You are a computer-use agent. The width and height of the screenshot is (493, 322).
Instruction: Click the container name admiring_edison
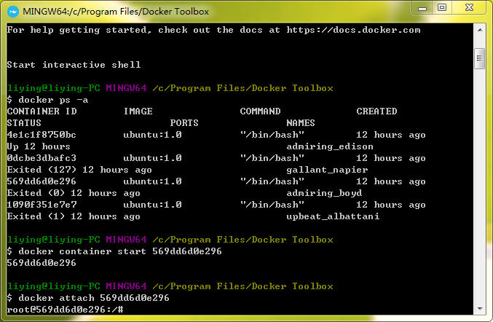tap(330, 146)
